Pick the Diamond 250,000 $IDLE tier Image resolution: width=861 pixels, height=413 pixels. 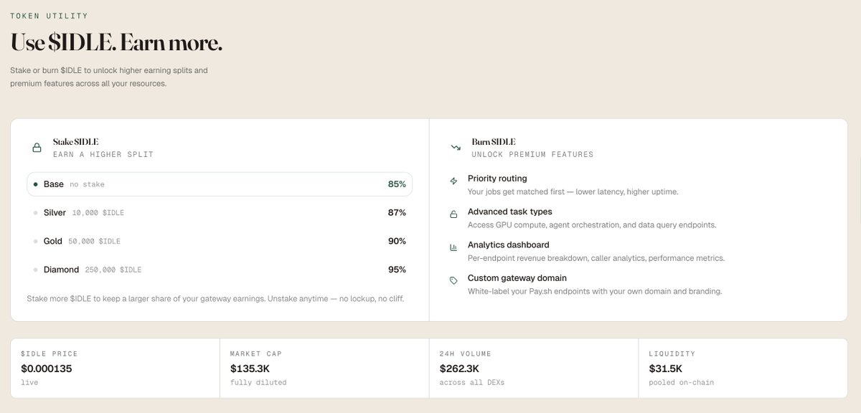(220, 270)
